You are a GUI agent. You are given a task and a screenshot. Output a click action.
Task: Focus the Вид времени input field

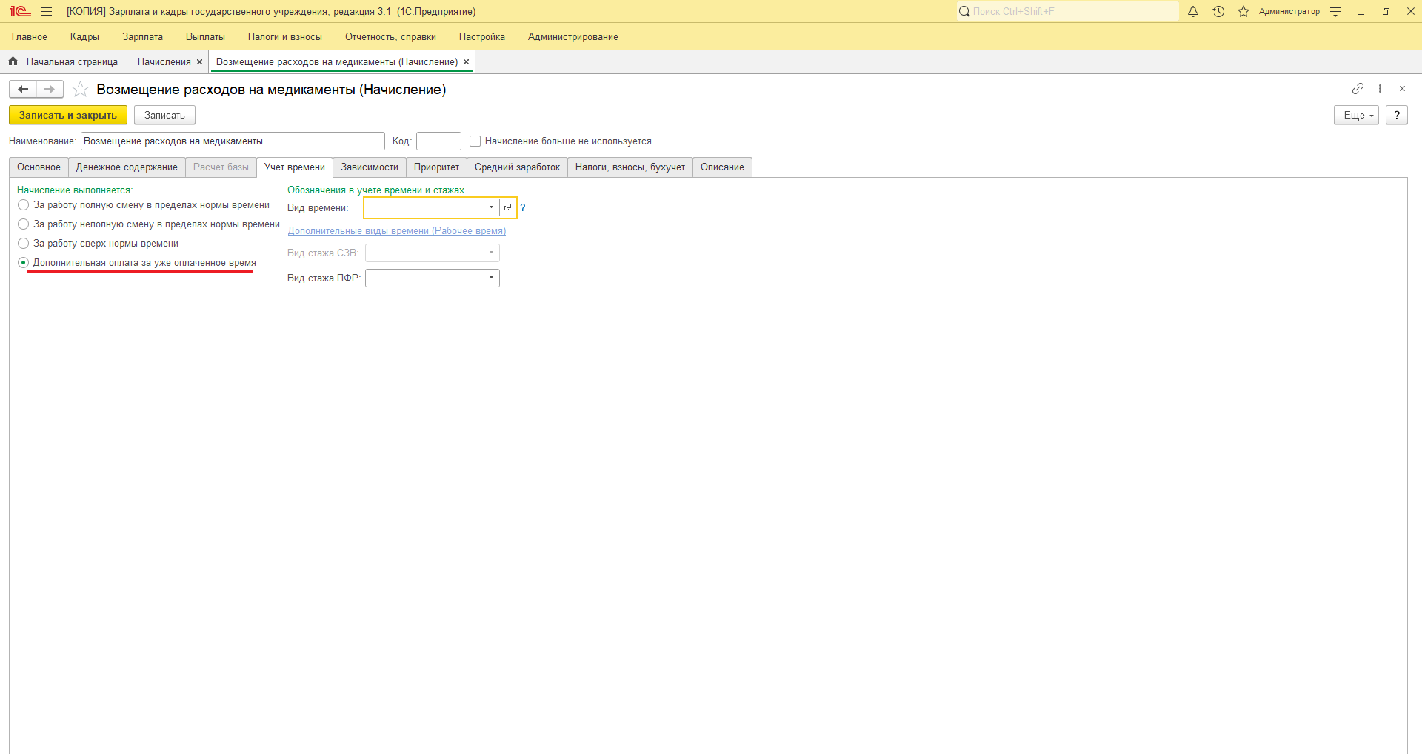click(x=424, y=207)
